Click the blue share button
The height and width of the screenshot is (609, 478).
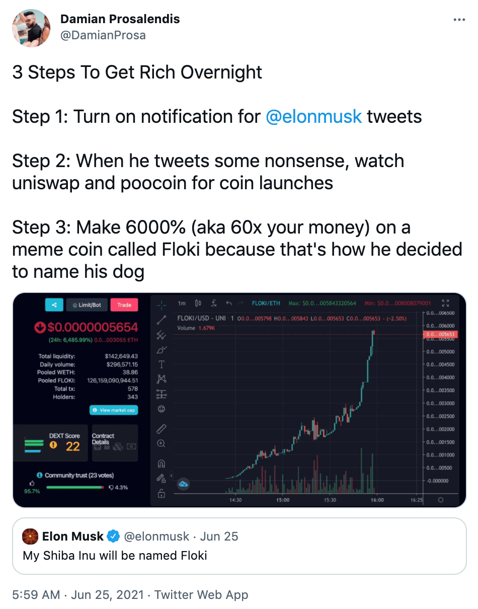54,304
